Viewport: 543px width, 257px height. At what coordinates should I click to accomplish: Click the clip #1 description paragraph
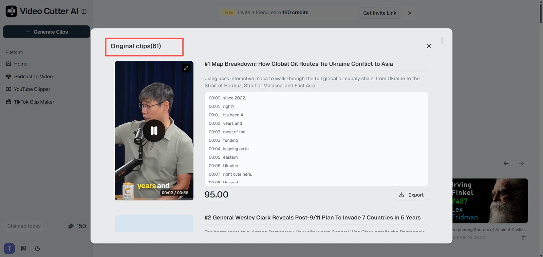tap(312, 82)
